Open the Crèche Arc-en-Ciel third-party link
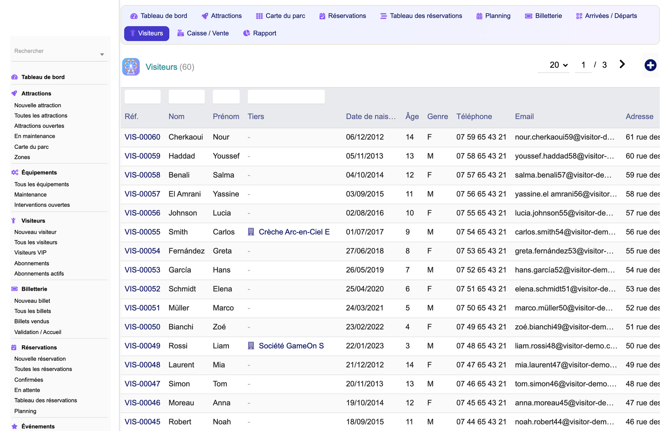The image size is (667, 431). [x=294, y=232]
